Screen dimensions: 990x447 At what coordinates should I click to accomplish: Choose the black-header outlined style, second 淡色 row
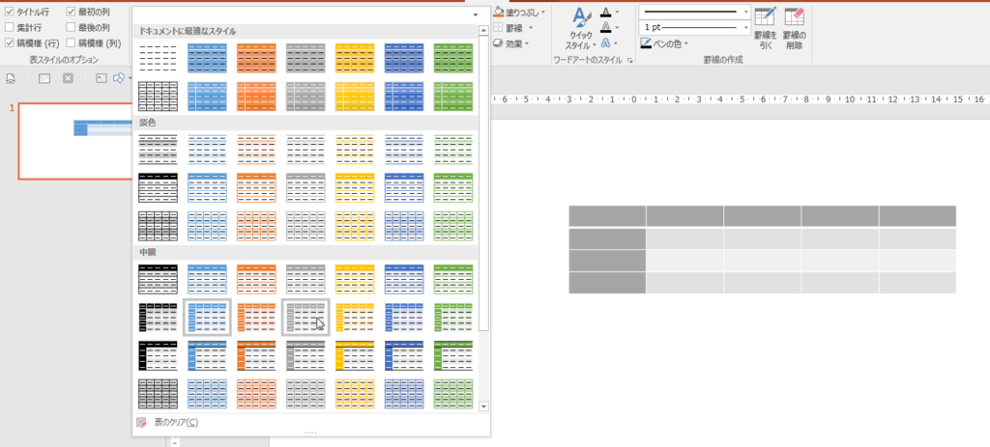tap(158, 188)
